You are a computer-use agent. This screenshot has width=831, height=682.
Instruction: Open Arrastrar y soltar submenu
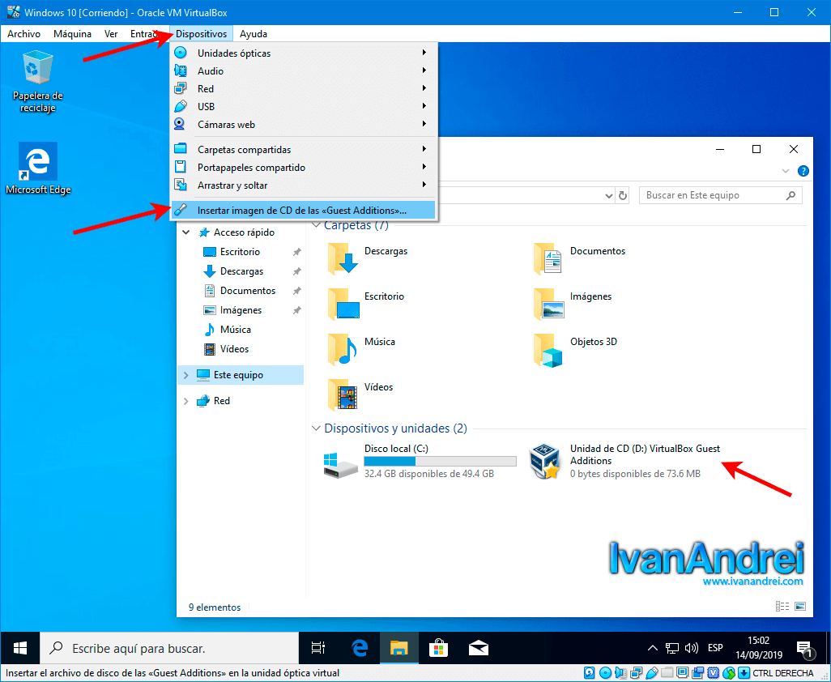303,185
